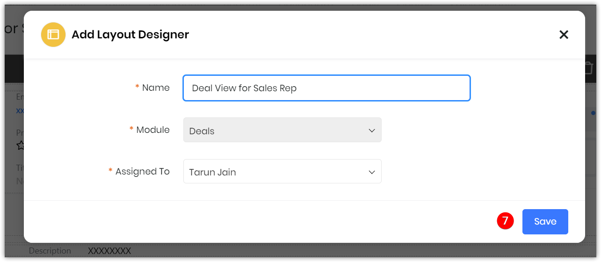The height and width of the screenshot is (262, 601).
Task: Click the Description label in background
Action: point(50,251)
